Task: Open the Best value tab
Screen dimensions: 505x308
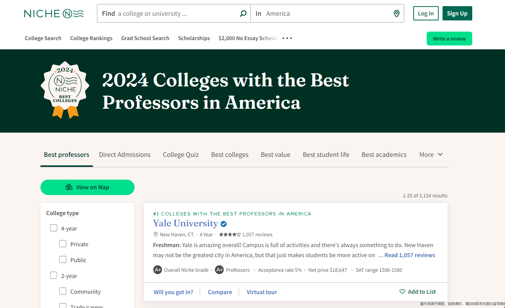Action: [276, 155]
